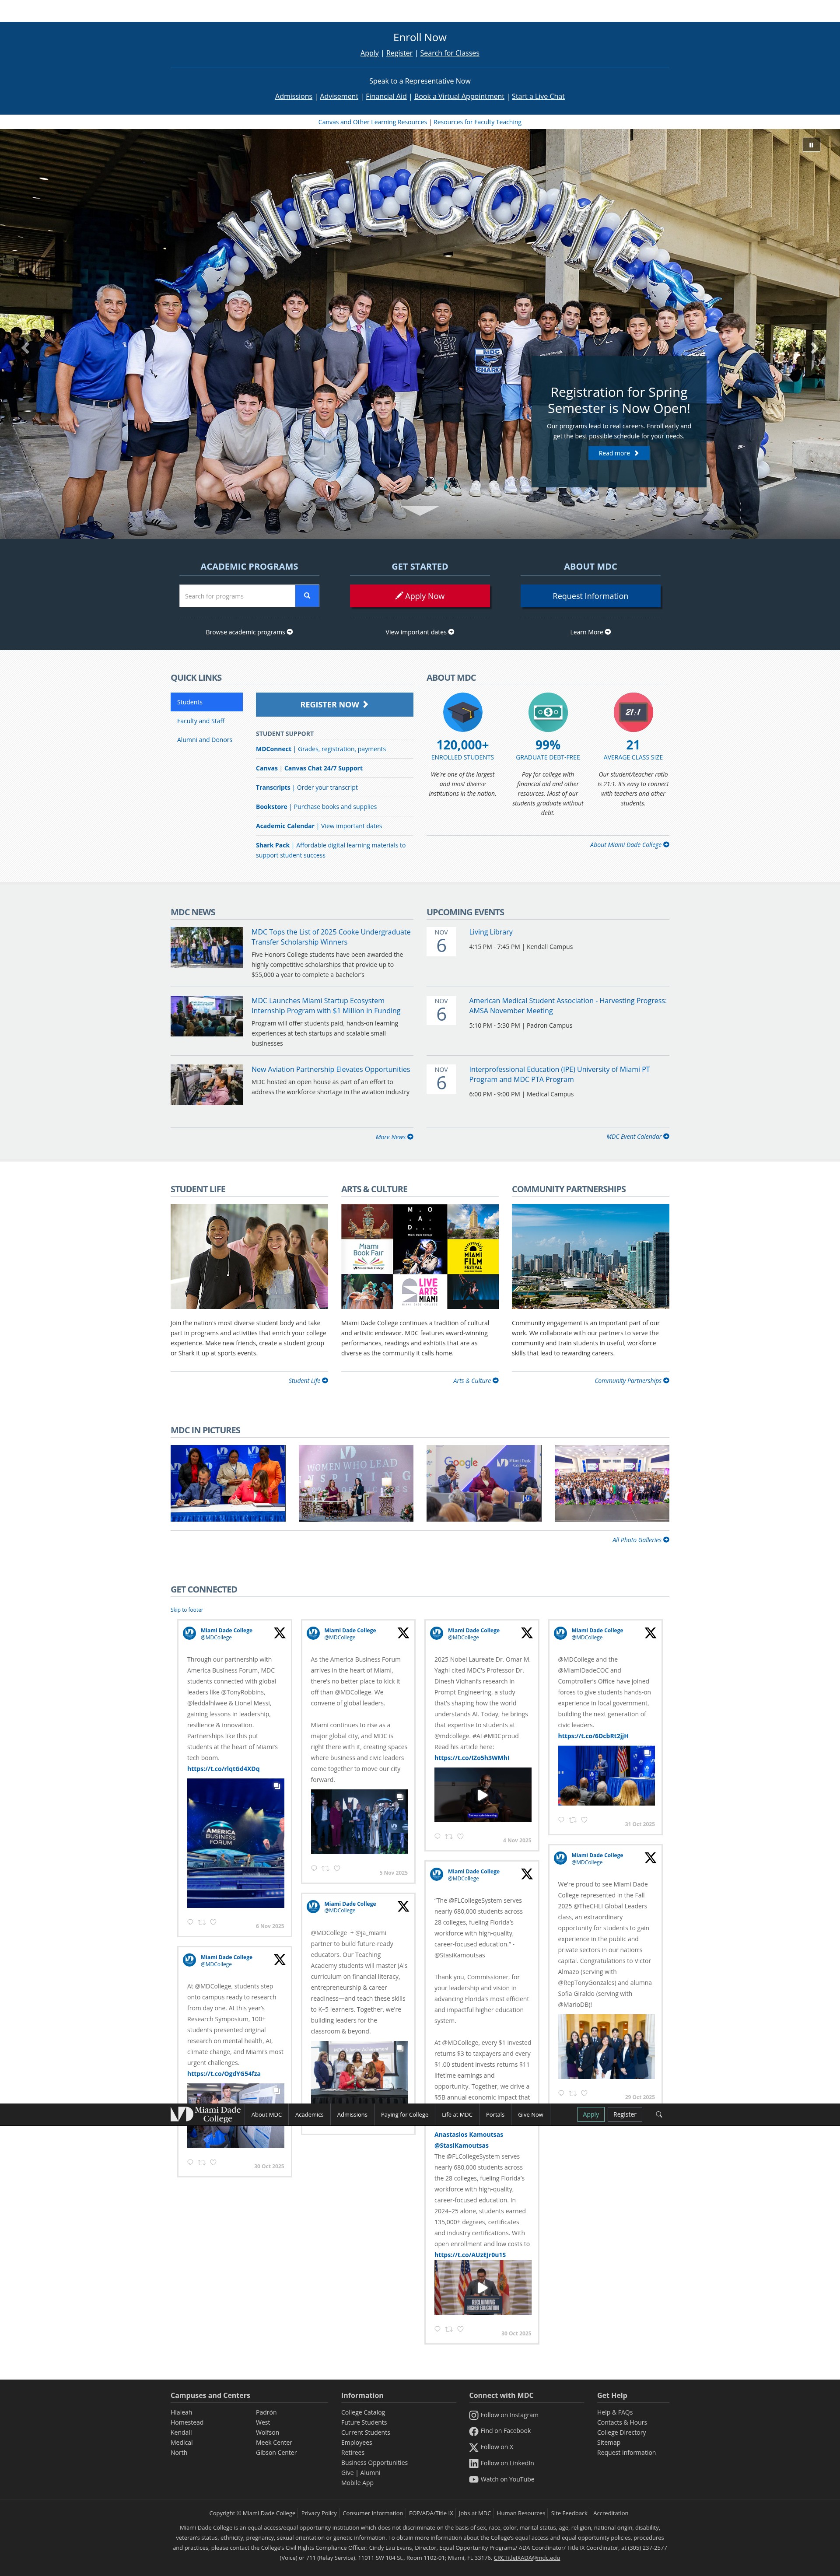The image size is (840, 2576).
Task: Open About Miami Dade College link
Action: pos(629,845)
